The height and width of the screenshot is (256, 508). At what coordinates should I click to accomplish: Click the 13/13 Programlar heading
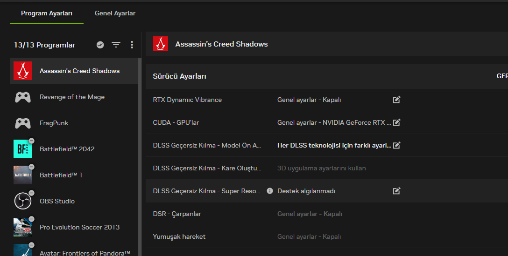click(45, 45)
